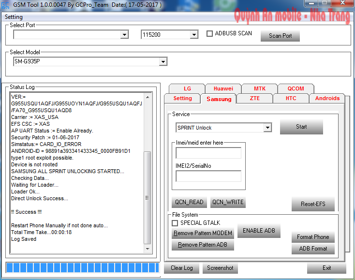Click the 'Loader Ok...' log line
The image size is (355, 280).
(x=25, y=192)
